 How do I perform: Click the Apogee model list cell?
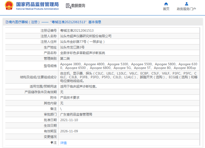click(x=129, y=66)
